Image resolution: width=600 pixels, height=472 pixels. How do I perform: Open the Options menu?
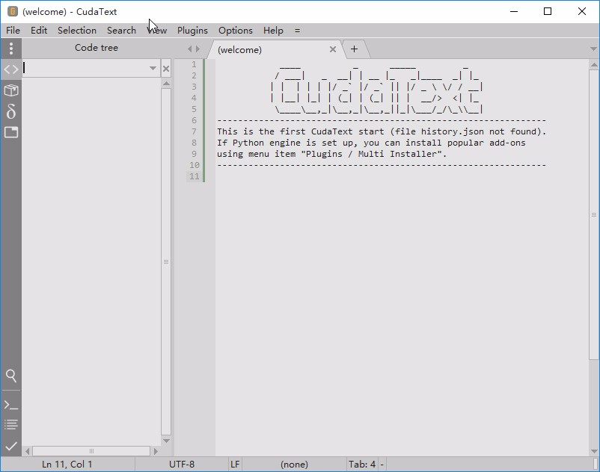236,30
